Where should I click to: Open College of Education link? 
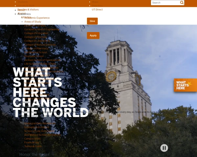pyautogui.click(x=36, y=33)
